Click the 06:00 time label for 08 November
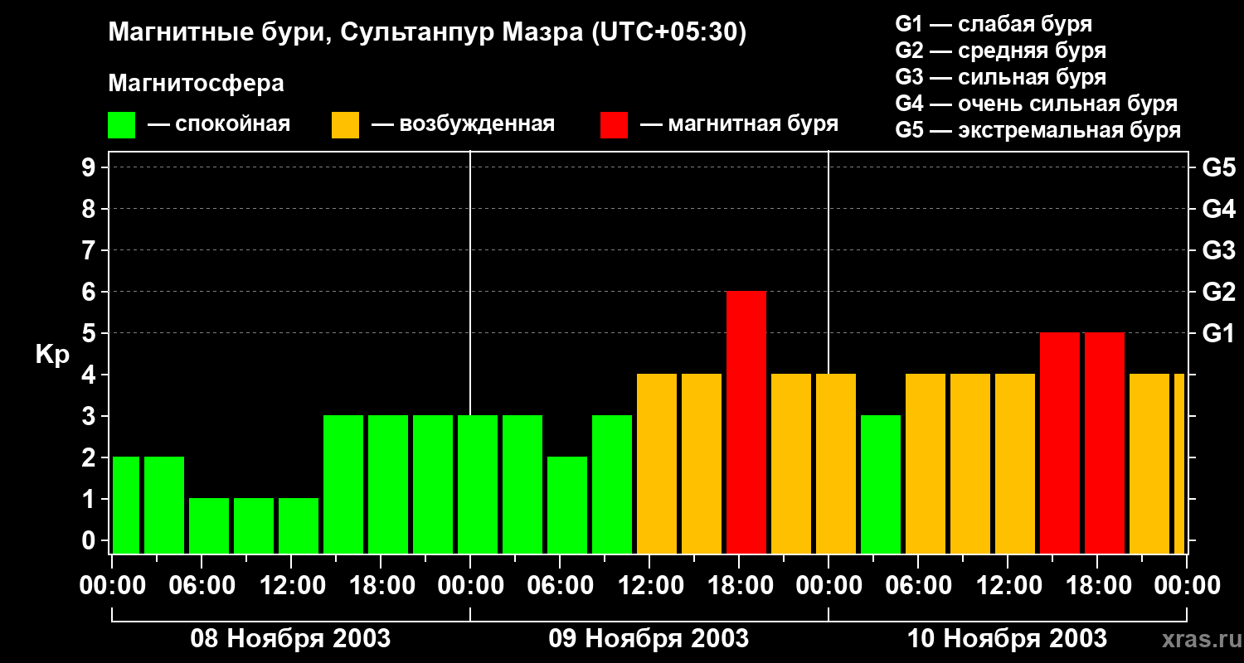This screenshot has height=663, width=1244. [202, 586]
